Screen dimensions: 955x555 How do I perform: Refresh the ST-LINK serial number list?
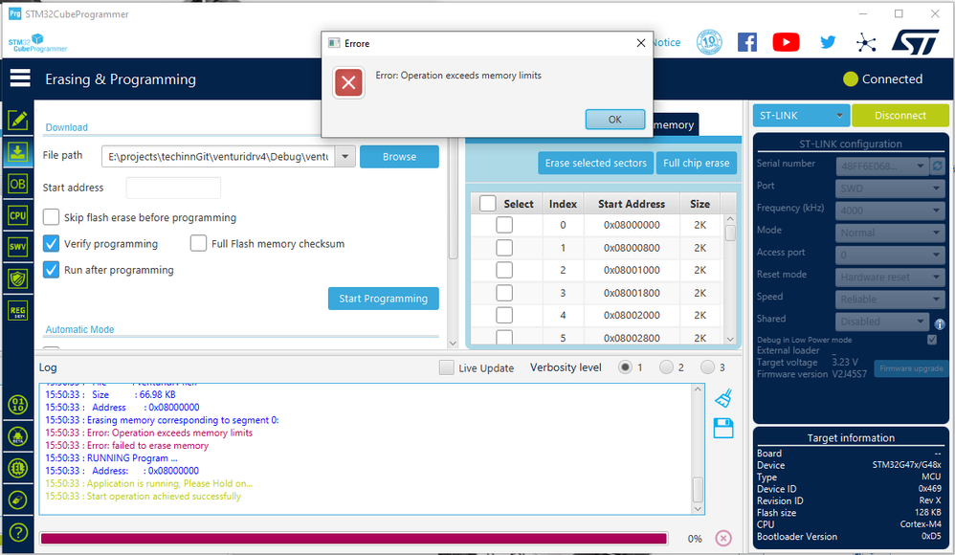coord(938,166)
